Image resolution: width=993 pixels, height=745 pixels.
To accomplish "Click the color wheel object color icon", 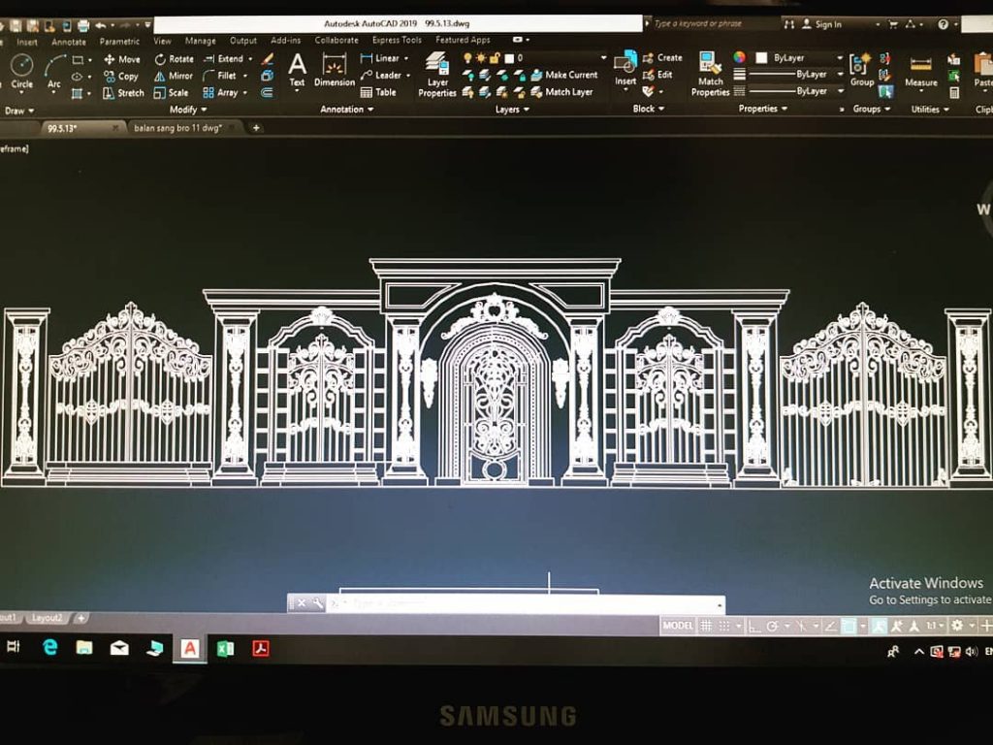I will pyautogui.click(x=739, y=57).
